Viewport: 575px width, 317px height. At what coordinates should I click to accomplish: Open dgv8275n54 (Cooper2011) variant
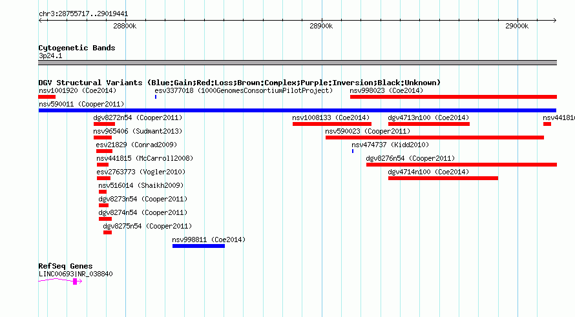click(147, 226)
